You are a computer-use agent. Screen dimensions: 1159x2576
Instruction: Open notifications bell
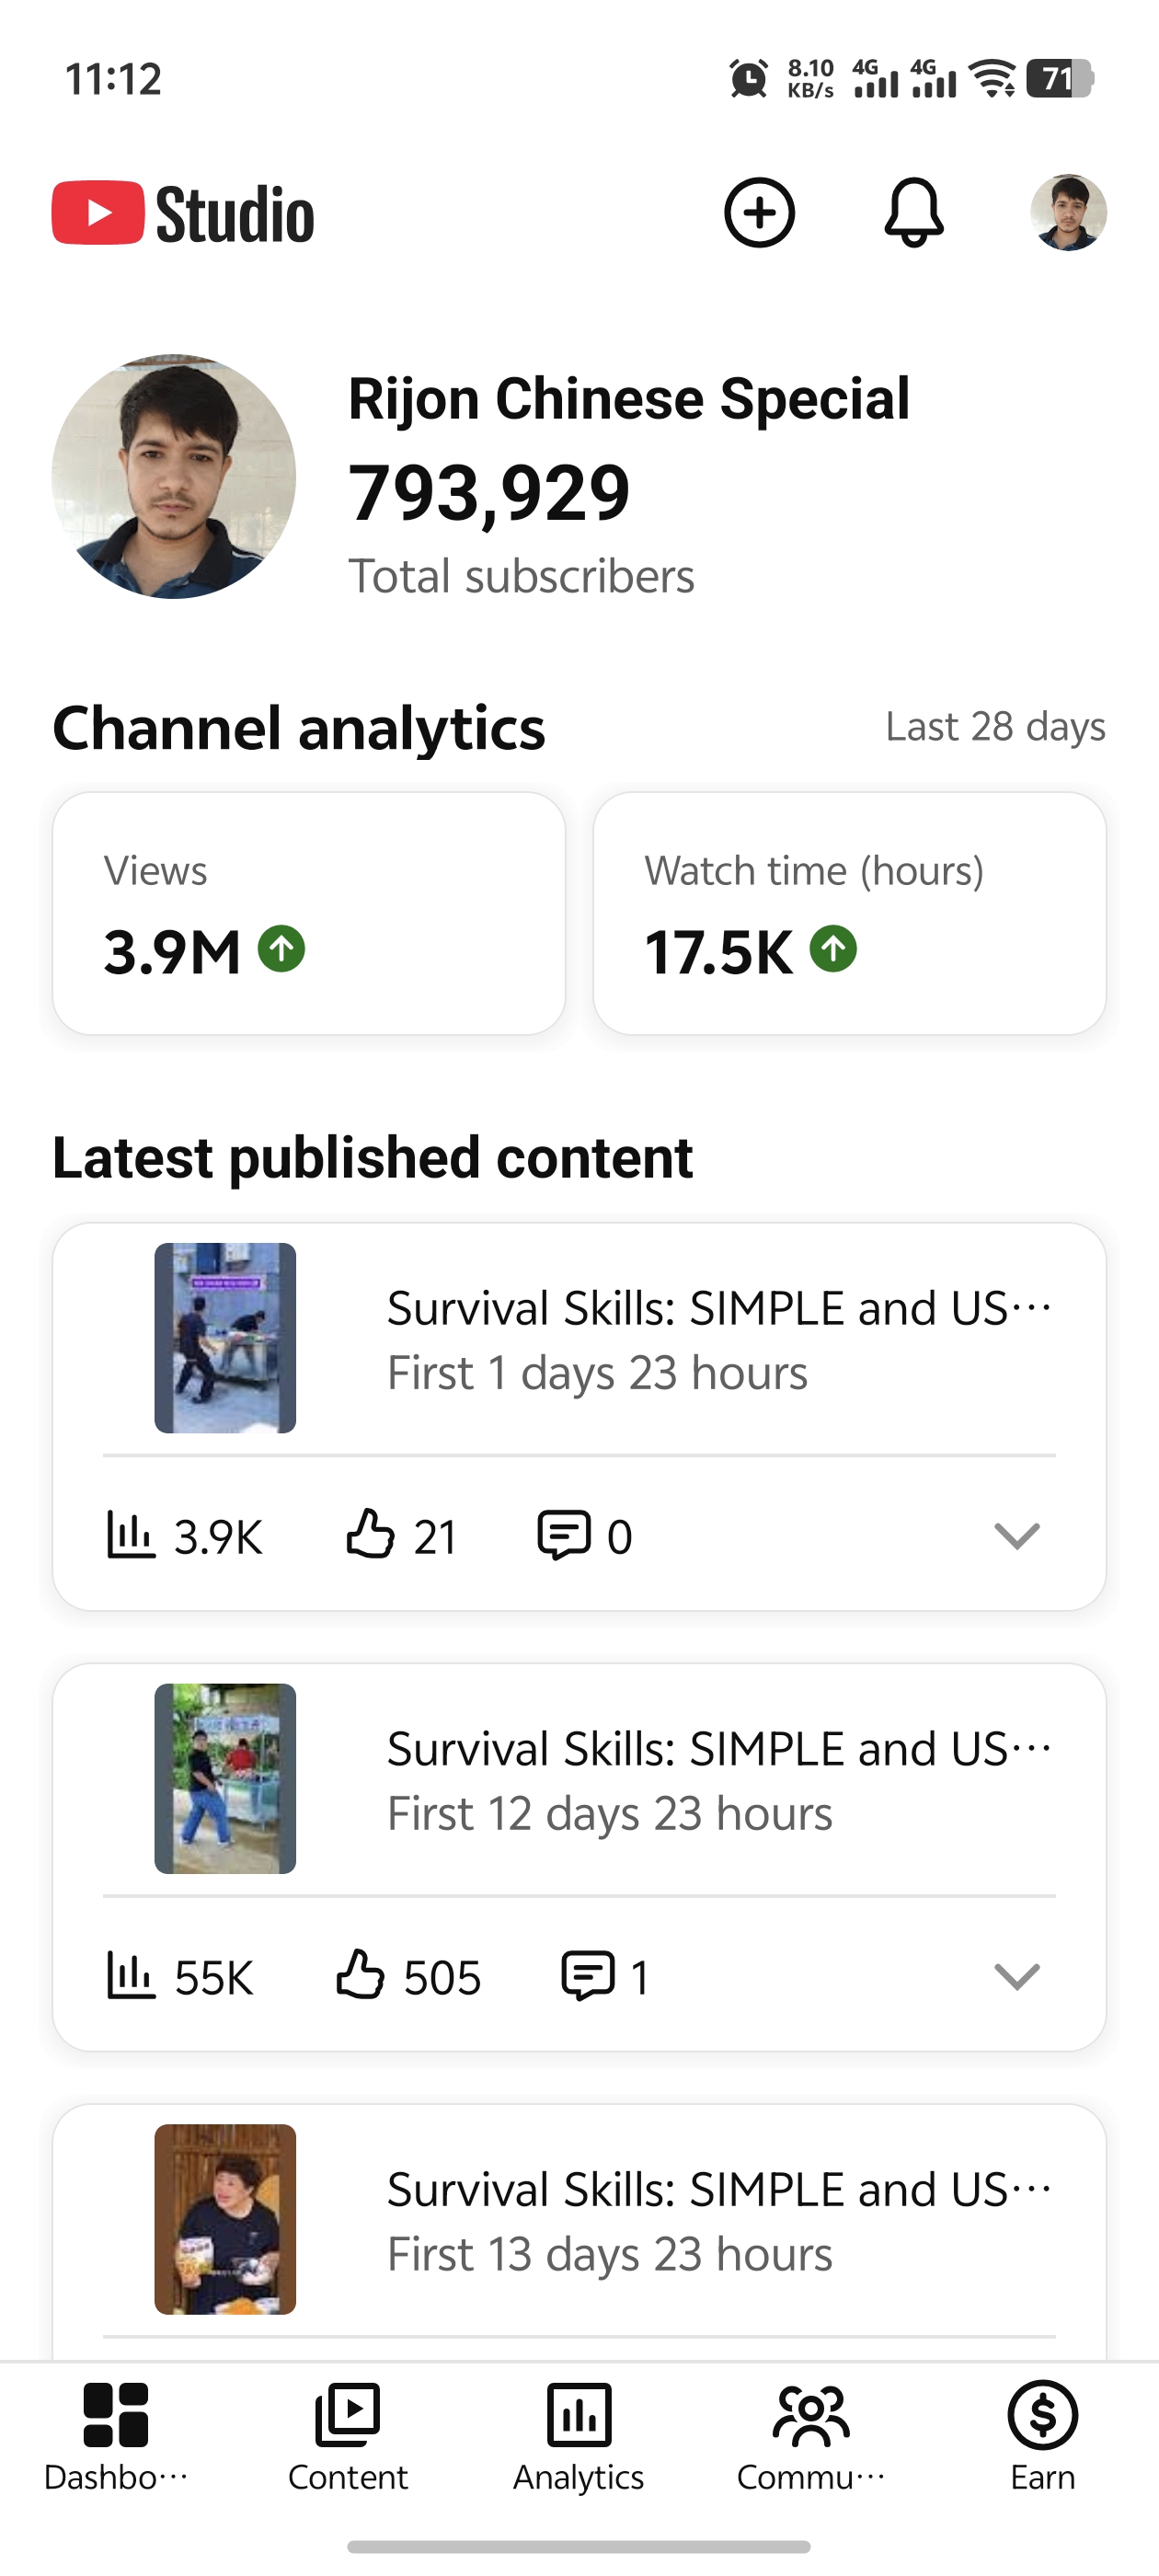[x=914, y=213]
